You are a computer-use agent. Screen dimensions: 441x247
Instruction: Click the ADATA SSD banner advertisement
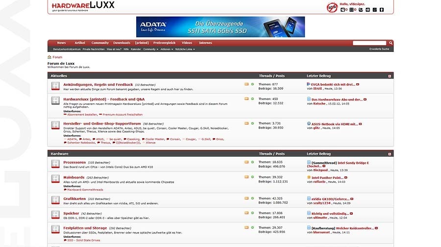click(220, 27)
